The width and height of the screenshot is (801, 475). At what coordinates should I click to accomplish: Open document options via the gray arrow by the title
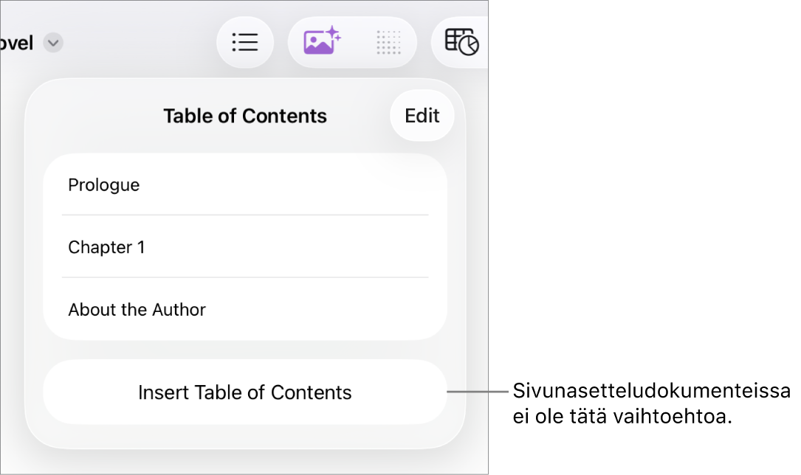52,44
